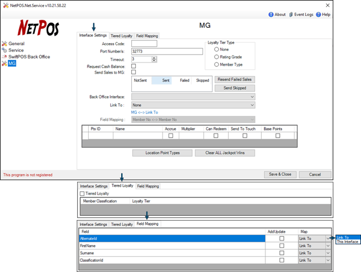Open Map dropdown for AlternateId row
The width and height of the screenshot is (361, 272).
[x=328, y=238]
